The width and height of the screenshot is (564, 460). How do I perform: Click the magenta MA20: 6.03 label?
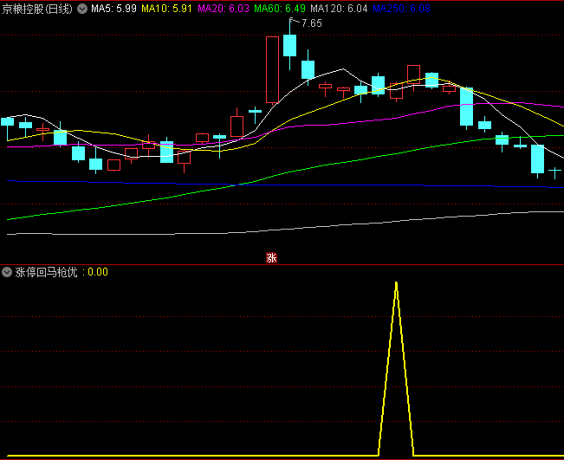click(224, 9)
